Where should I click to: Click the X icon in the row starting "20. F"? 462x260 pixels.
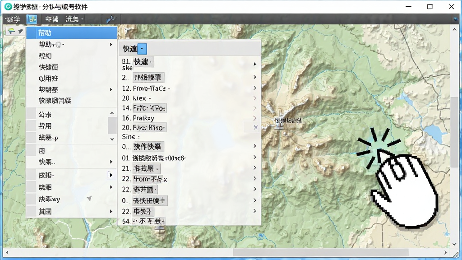255,127
